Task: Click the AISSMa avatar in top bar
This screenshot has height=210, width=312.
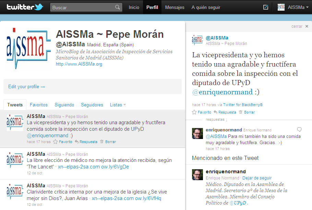Action: (281, 7)
